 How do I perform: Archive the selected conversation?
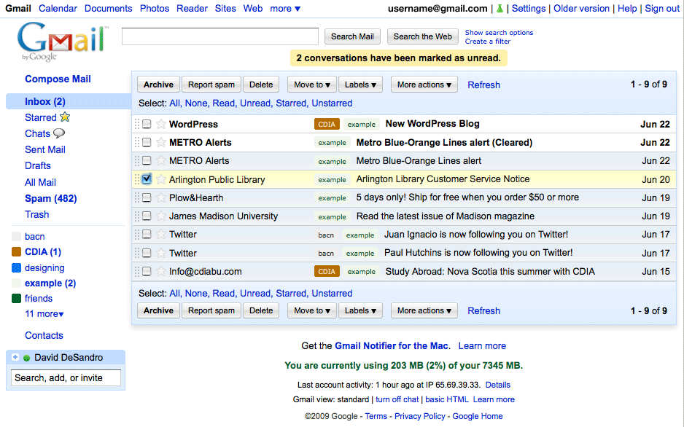pos(158,85)
